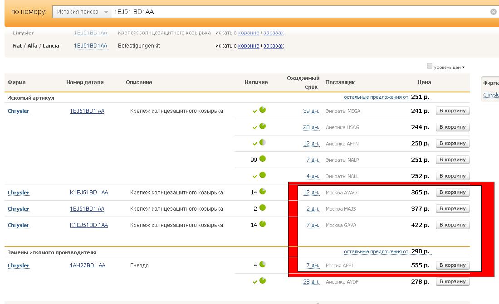Viewport: 499px width, 304px height.
Task: Click the half-filled pie icon in Америка AFPN row
Action: 263,142
